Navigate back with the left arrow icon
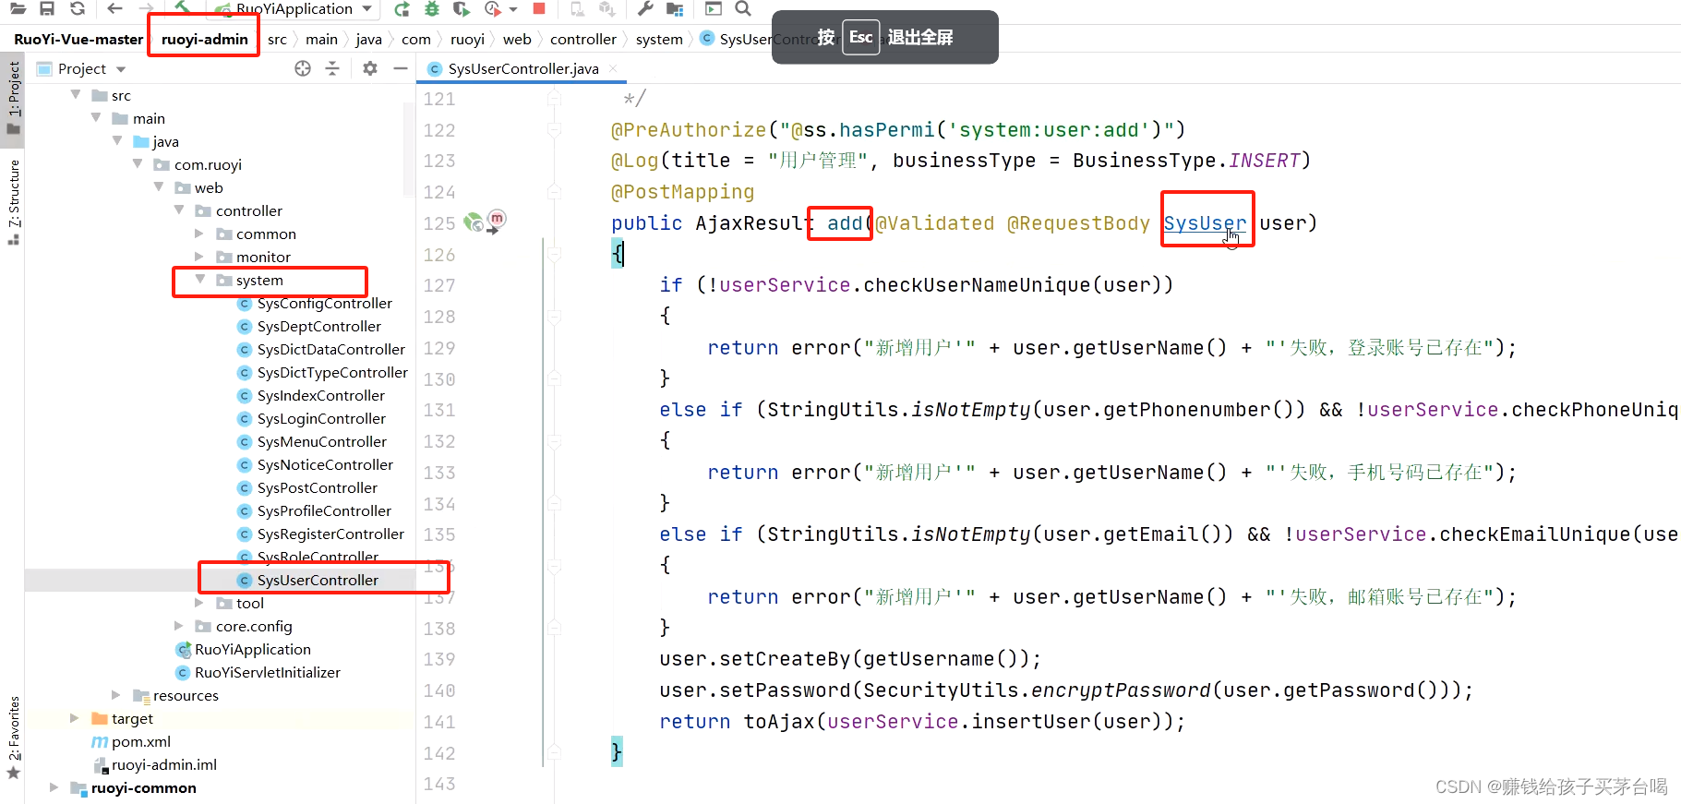Image resolution: width=1681 pixels, height=804 pixels. 114,8
